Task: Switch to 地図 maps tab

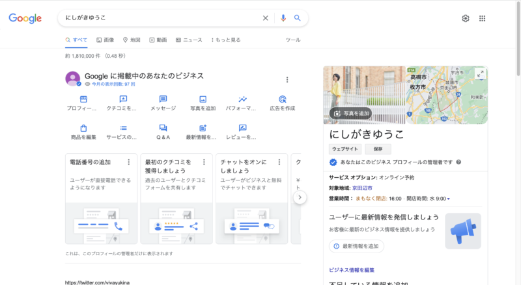Action: 132,40
